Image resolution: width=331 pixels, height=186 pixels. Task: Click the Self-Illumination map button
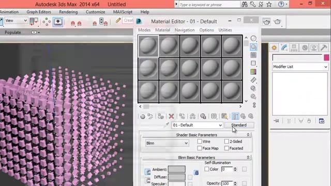244,169
